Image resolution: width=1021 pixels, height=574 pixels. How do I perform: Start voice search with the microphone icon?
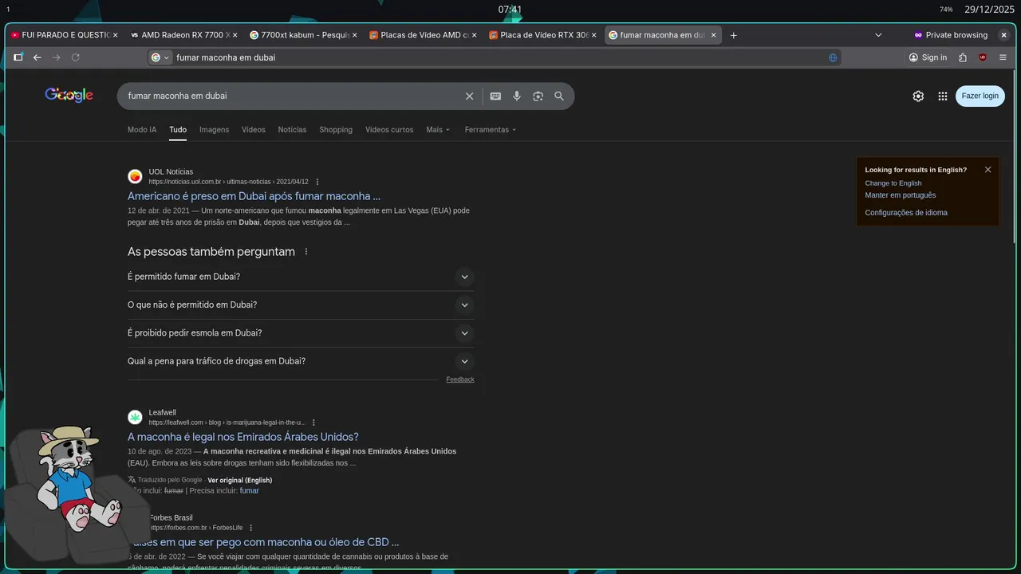pos(517,96)
